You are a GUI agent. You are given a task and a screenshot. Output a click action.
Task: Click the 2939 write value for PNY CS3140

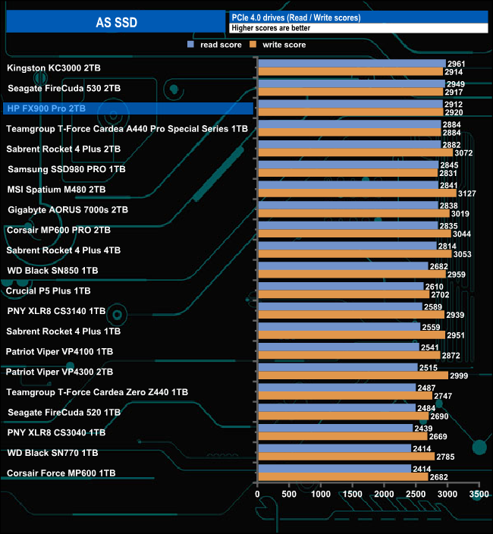click(x=455, y=315)
